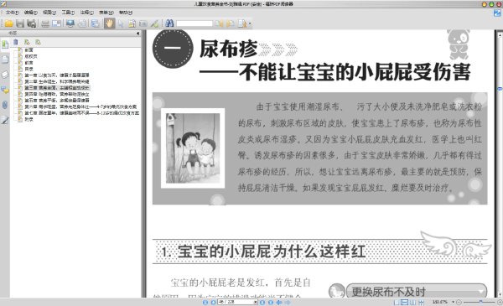Show the bookmarks sidebar panel

pos(5,44)
